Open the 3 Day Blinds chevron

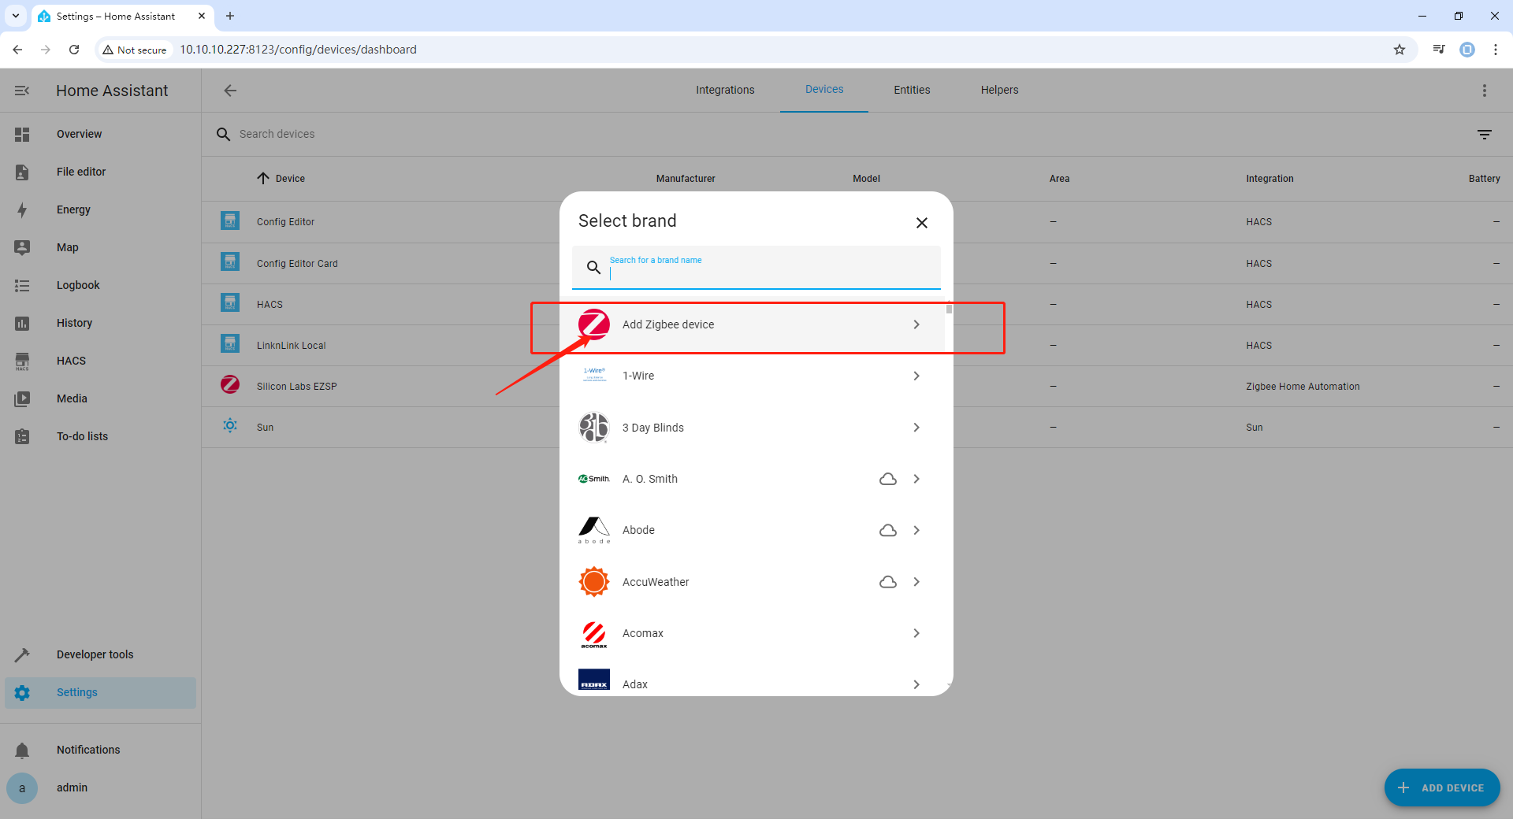pyautogui.click(x=916, y=428)
